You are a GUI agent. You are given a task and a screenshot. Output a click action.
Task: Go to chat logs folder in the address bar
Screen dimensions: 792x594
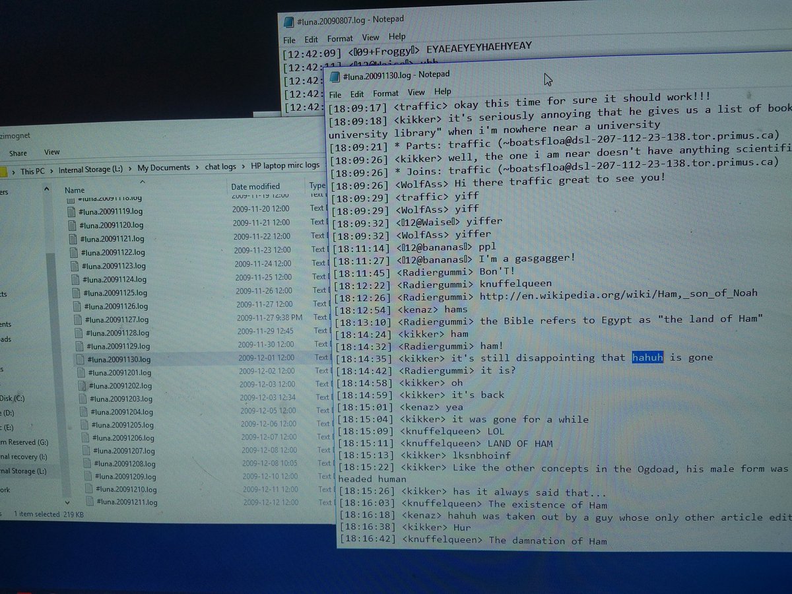[x=220, y=167]
